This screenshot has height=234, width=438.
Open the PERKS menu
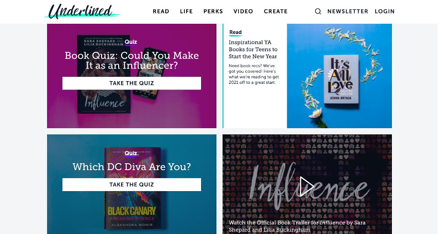(x=213, y=12)
